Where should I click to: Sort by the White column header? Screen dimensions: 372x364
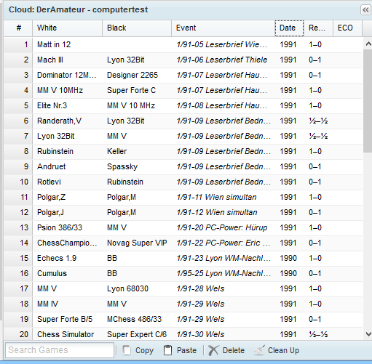point(68,28)
